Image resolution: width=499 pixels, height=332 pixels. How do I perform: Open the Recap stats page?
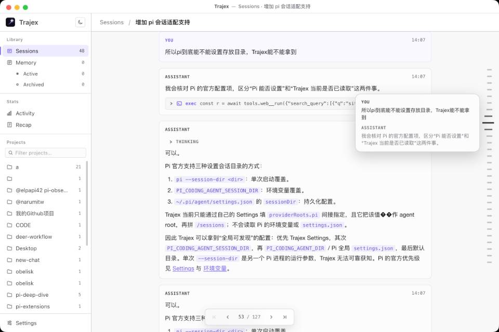46,125
